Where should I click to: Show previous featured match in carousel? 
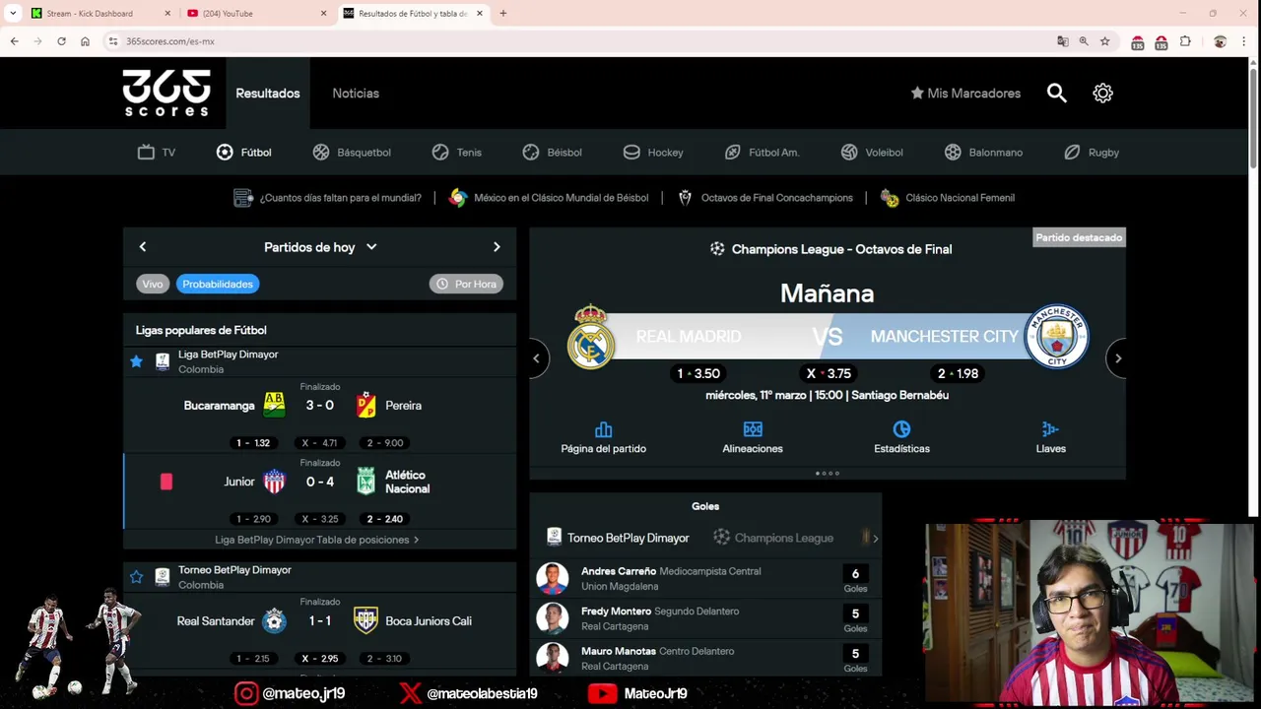point(536,358)
